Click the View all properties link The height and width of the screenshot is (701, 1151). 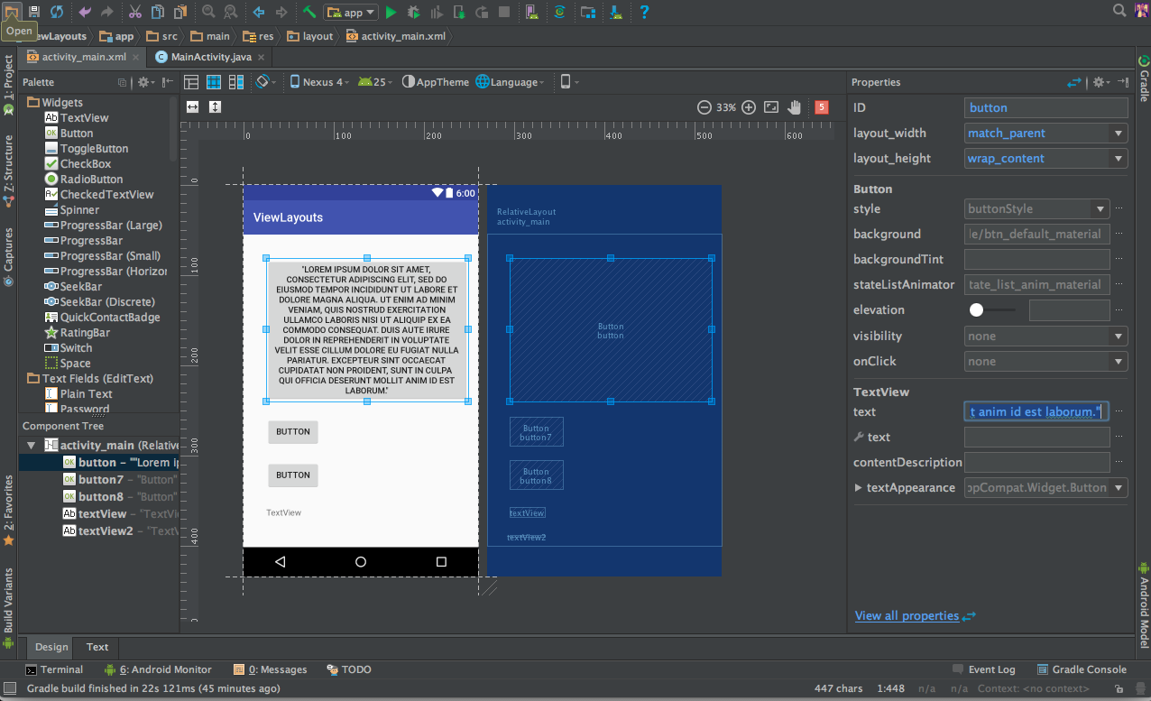tap(907, 615)
